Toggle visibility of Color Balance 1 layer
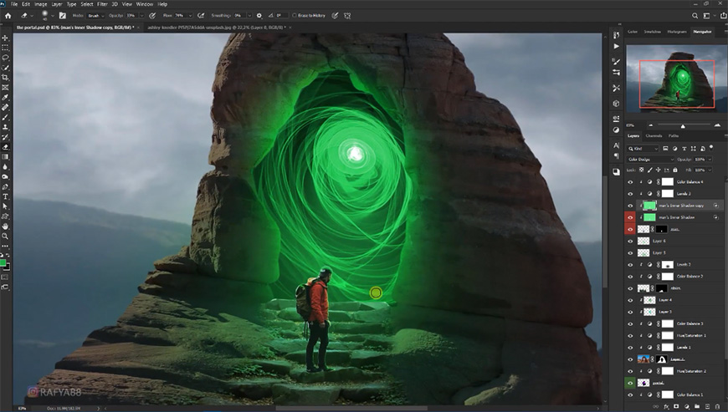Image resolution: width=728 pixels, height=412 pixels. click(x=630, y=394)
